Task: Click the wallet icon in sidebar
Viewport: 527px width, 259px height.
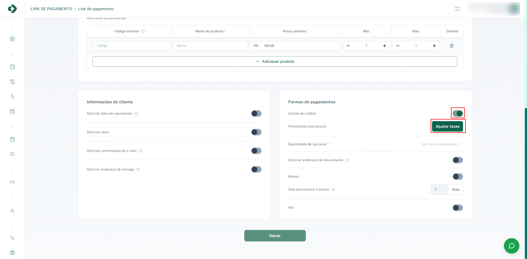Action: tap(12, 67)
